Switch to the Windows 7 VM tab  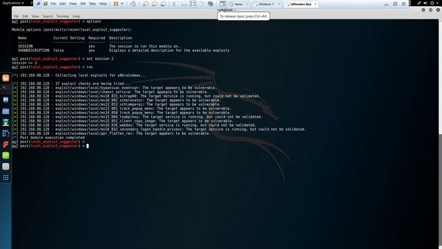266,4
